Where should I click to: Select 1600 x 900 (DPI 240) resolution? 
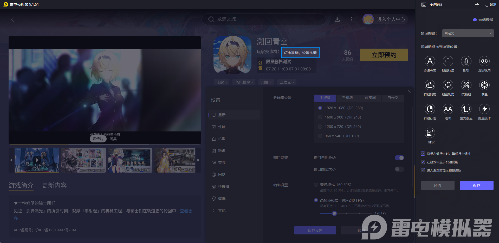point(320,117)
